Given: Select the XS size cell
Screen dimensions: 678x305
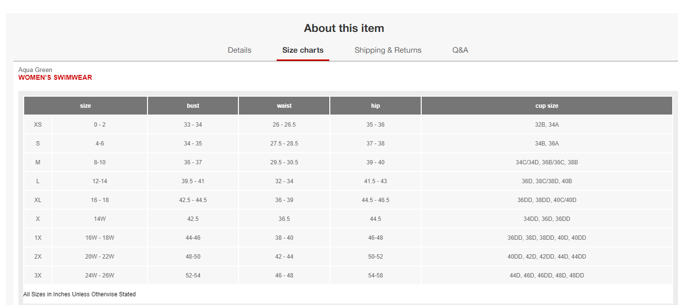Looking at the screenshot, I should [x=38, y=125].
